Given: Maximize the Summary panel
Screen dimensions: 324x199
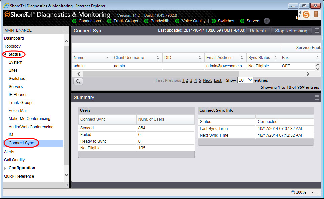Looking at the screenshot, I should pyautogui.click(x=317, y=97).
